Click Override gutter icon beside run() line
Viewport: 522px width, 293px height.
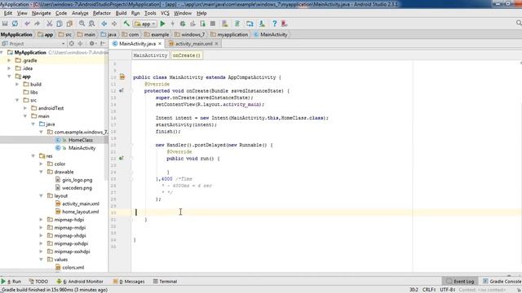[122, 158]
